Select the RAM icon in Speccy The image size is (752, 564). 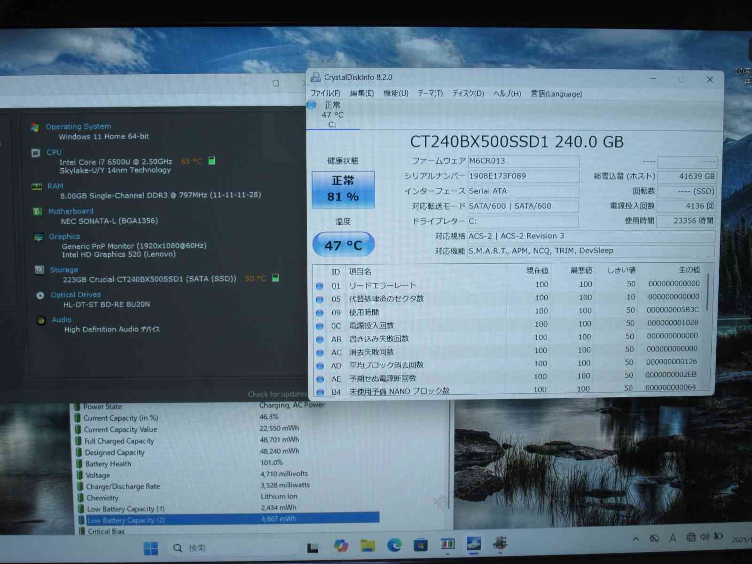coord(36,186)
